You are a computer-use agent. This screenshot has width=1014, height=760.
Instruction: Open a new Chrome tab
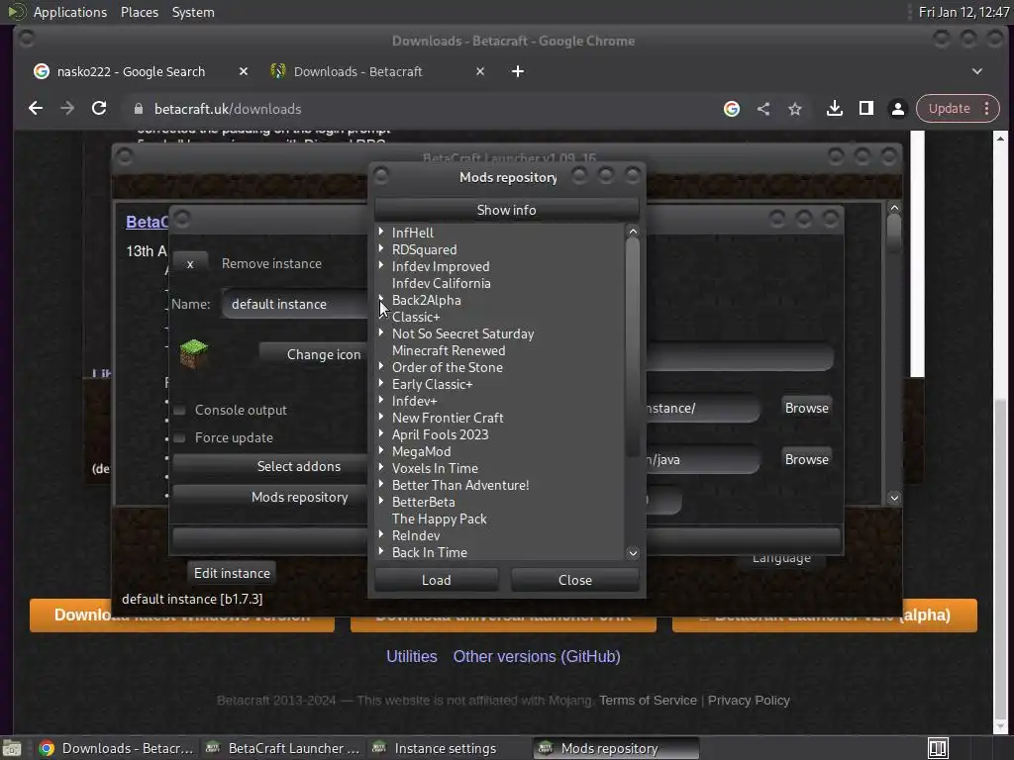[x=517, y=71]
